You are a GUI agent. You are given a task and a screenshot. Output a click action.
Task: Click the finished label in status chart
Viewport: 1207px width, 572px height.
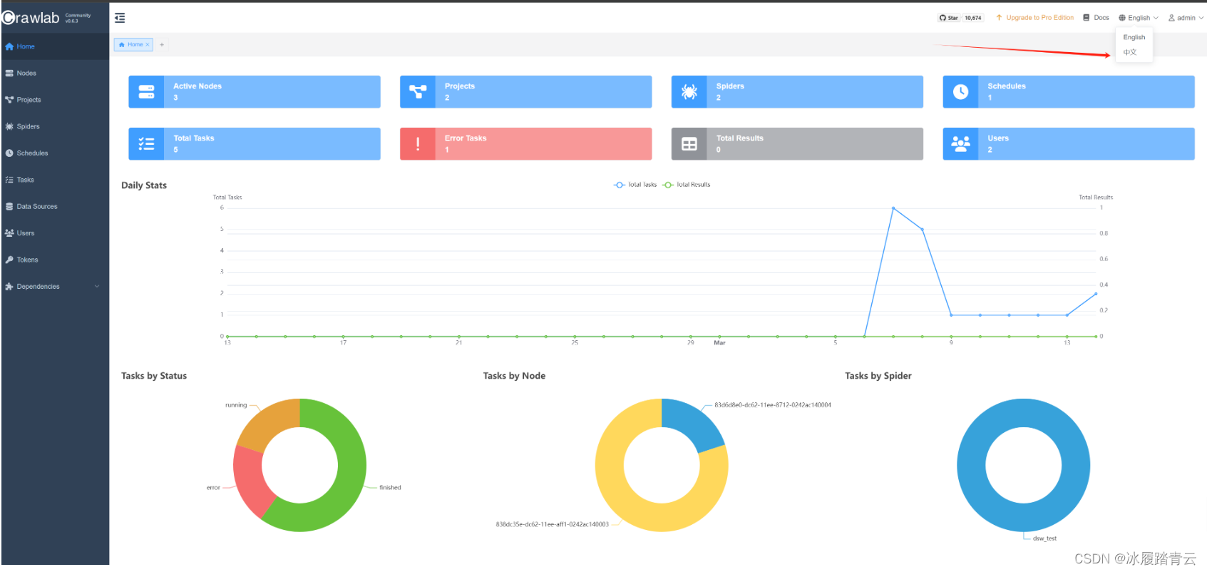pyautogui.click(x=390, y=488)
